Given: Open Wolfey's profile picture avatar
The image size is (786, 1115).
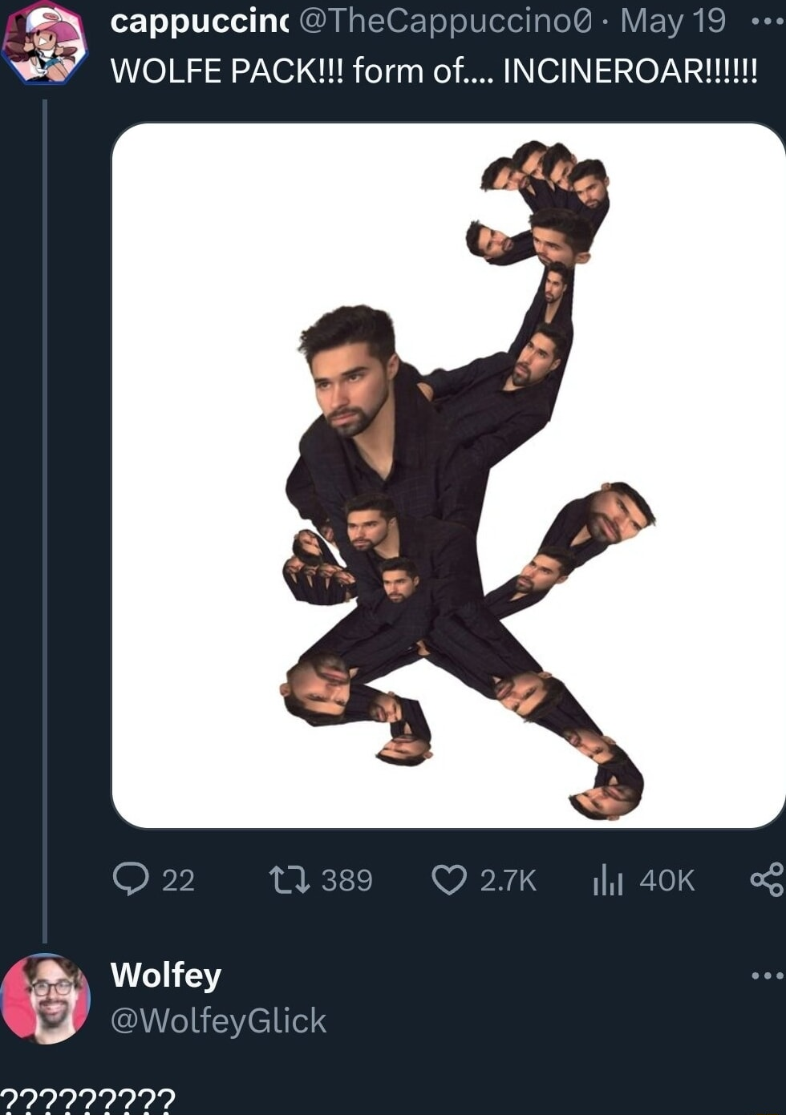Looking at the screenshot, I should (x=46, y=999).
